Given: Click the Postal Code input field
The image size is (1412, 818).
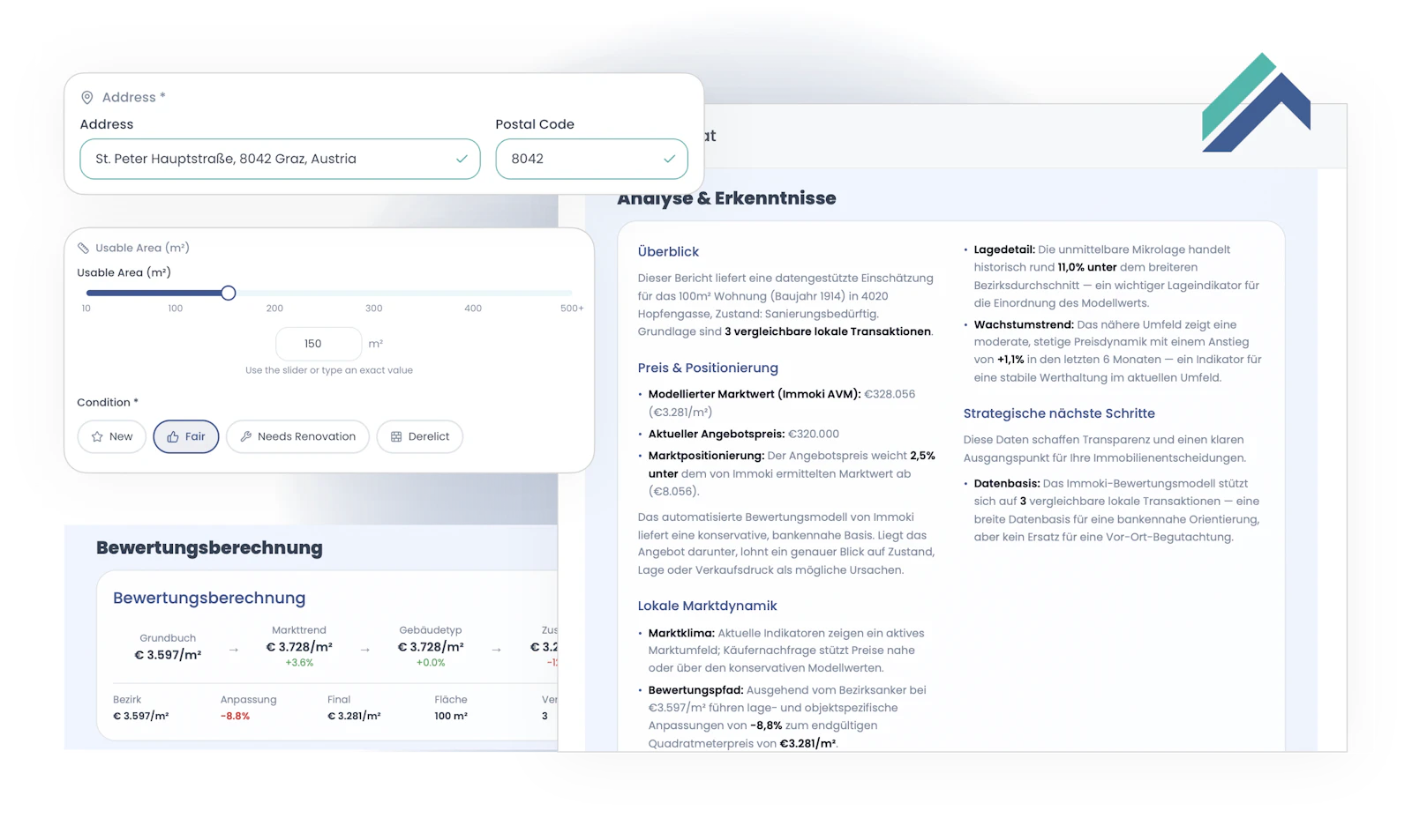Looking at the screenshot, I should click(591, 159).
